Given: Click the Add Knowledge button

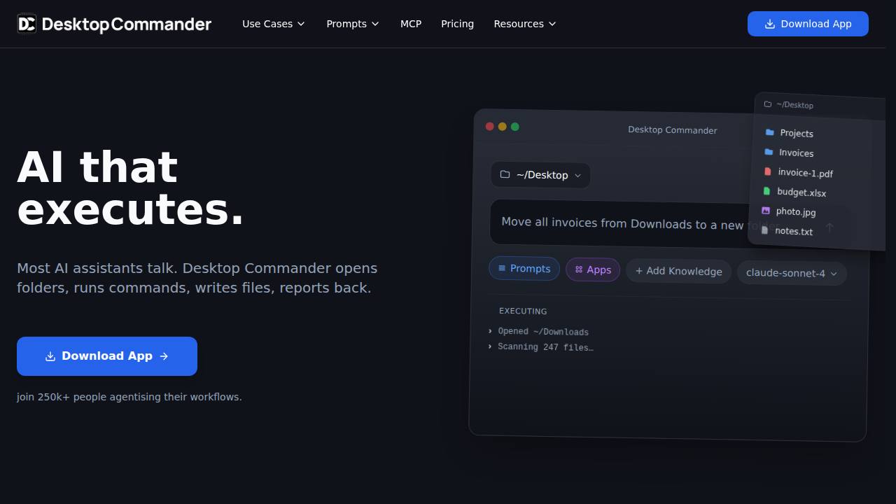Looking at the screenshot, I should pos(678,271).
